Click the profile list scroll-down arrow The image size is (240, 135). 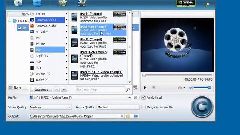(x=129, y=82)
